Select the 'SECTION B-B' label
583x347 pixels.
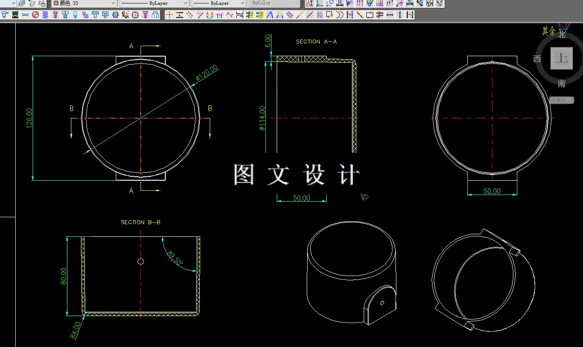click(141, 222)
